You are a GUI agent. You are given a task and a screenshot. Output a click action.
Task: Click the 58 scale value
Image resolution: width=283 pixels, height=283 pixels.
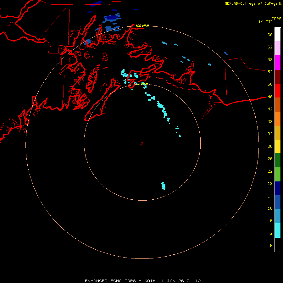[270, 59]
